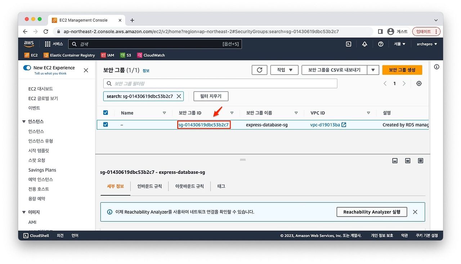Switch to the 태그 tab
Image resolution: width=461 pixels, height=264 pixels.
[x=221, y=186]
